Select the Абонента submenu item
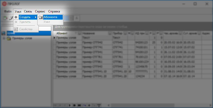Viewport: 213px width, 108px height. pyautogui.click(x=50, y=17)
